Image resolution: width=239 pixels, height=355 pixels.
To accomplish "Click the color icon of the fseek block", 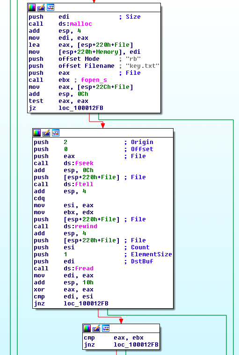I will point(37,133).
